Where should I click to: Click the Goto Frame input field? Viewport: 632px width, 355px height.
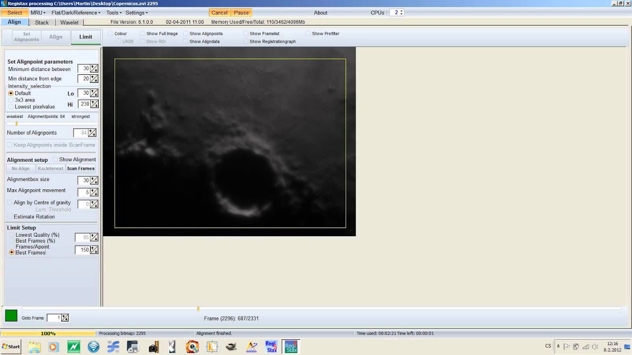[x=54, y=318]
